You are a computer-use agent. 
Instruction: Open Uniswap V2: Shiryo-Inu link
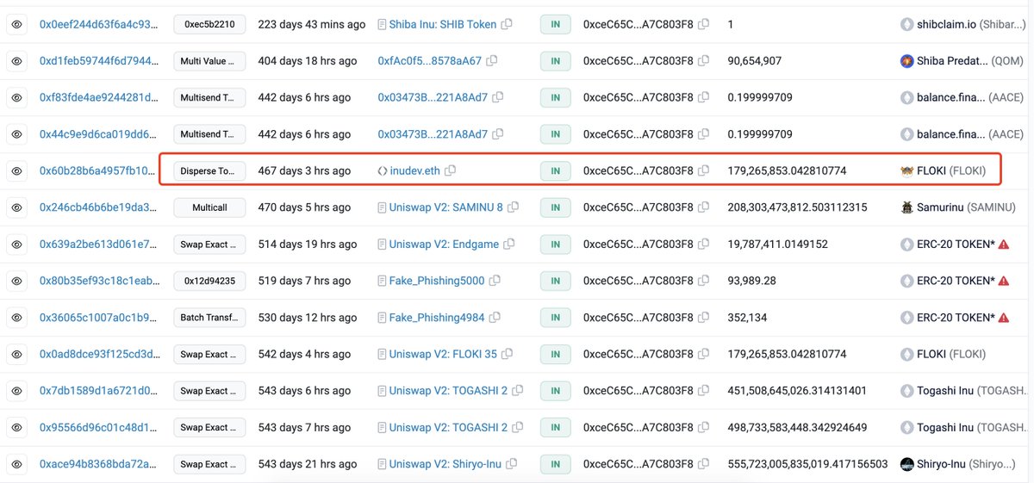(x=445, y=464)
